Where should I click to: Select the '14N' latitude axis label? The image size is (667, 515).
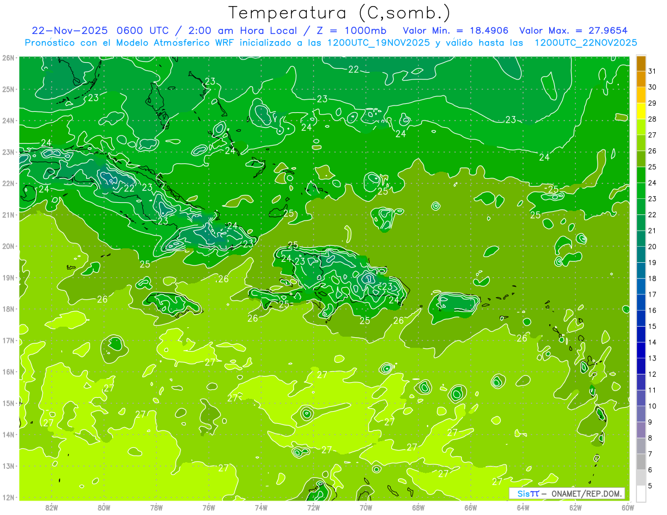point(9,434)
